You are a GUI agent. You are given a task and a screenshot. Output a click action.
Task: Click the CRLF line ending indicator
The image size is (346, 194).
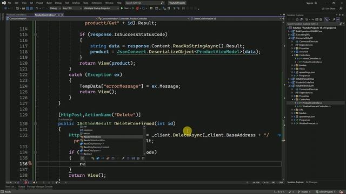point(281,183)
